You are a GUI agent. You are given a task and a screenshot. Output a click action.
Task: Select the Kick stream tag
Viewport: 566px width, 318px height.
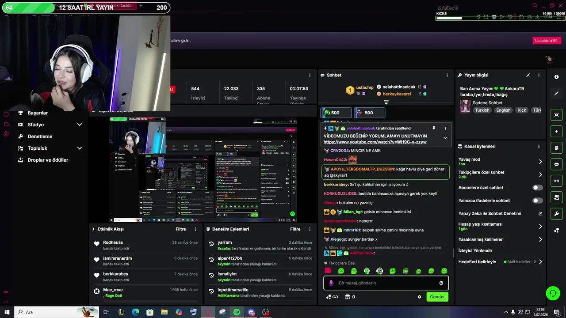522,110
